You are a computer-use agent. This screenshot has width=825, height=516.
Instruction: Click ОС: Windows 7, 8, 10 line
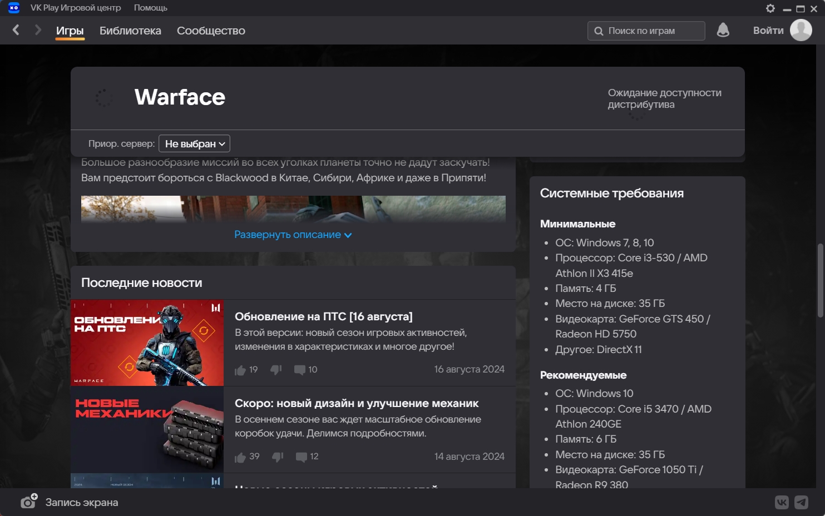(604, 242)
